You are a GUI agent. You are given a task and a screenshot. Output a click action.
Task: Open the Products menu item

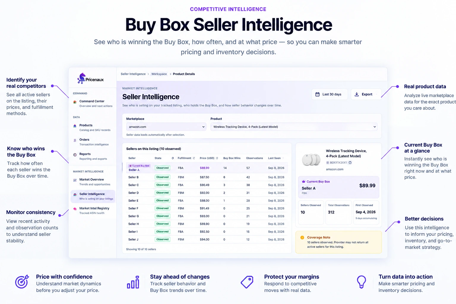[x=93, y=128]
